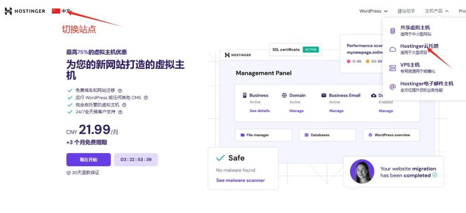Click the price CNY 21.99/月

(x=92, y=130)
